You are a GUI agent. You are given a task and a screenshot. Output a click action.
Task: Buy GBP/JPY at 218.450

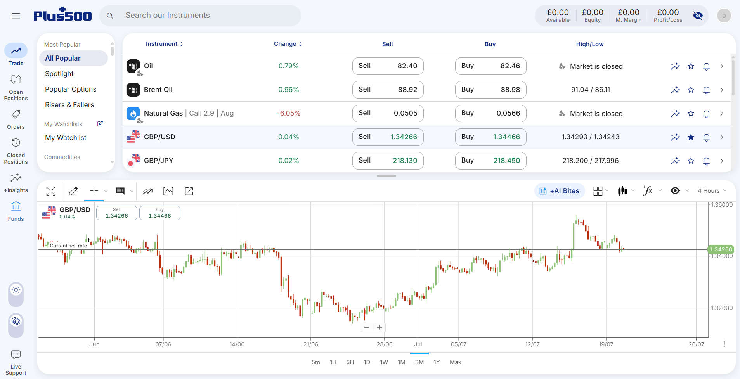(x=490, y=161)
